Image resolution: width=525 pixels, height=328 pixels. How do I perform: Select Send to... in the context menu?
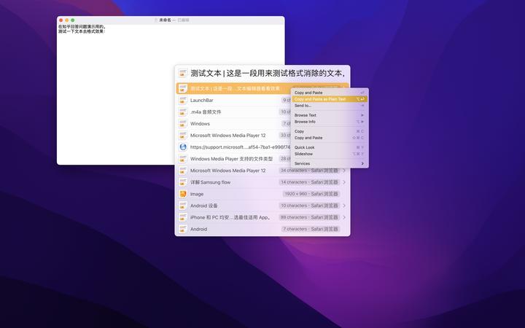[330, 106]
